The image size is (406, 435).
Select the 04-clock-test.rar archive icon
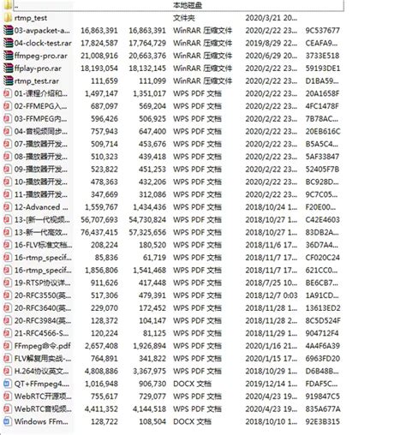(8, 43)
